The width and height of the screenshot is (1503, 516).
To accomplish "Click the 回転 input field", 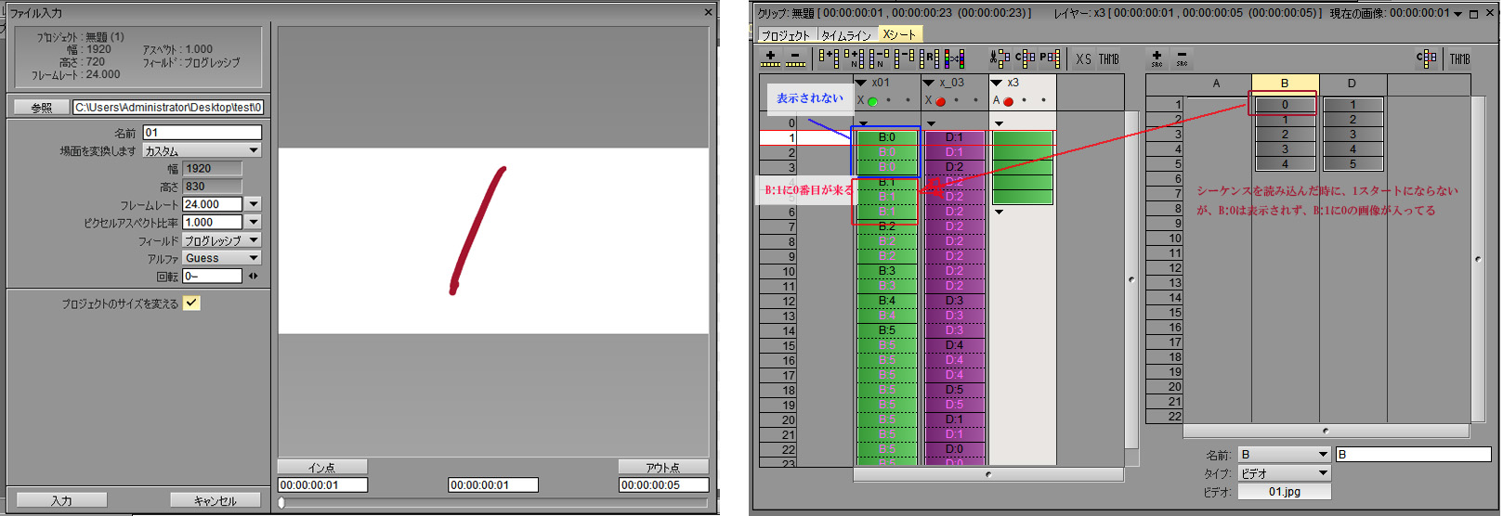I will pos(212,276).
